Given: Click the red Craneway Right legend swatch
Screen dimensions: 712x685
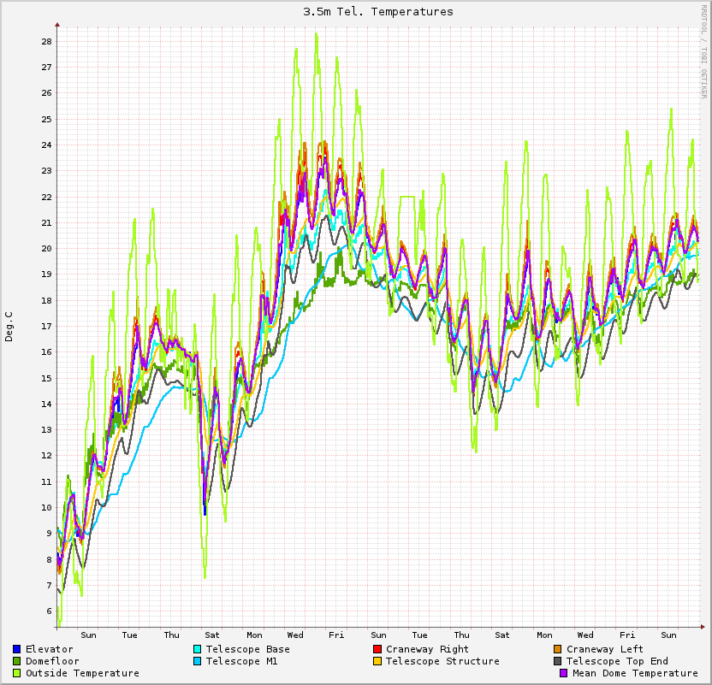Looking at the screenshot, I should (377, 649).
